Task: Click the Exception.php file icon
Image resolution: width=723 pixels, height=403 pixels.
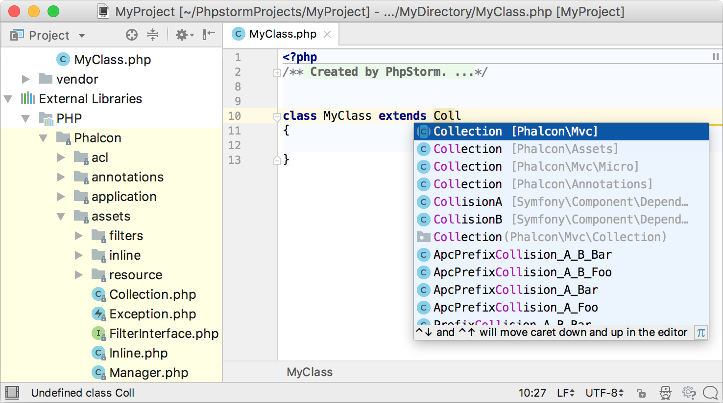Action: (x=99, y=314)
